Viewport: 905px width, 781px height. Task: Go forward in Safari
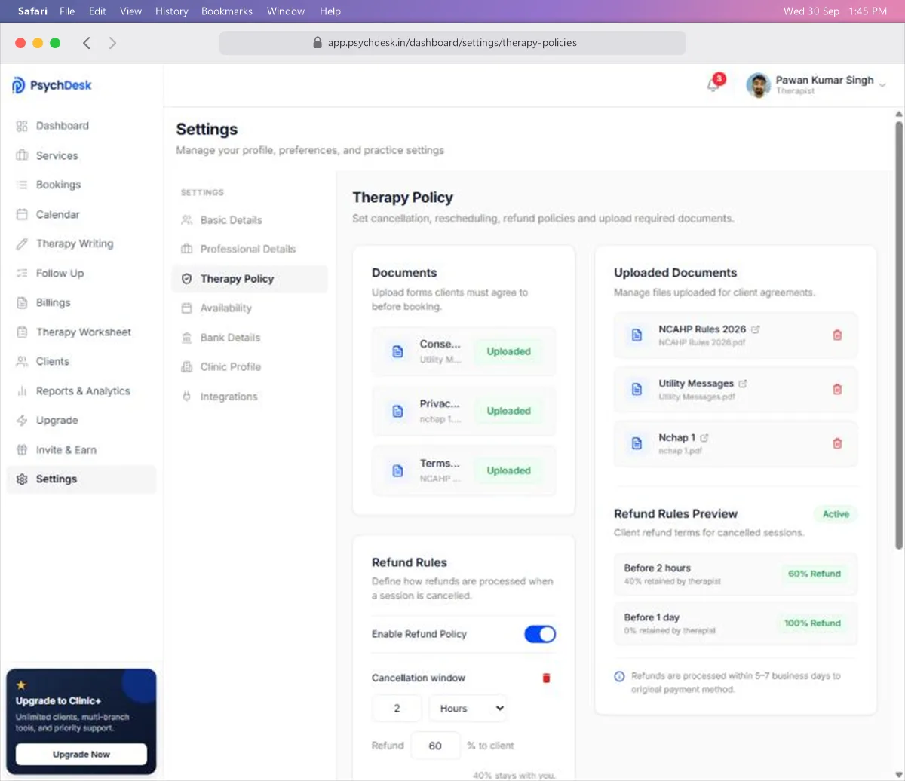[x=112, y=43]
